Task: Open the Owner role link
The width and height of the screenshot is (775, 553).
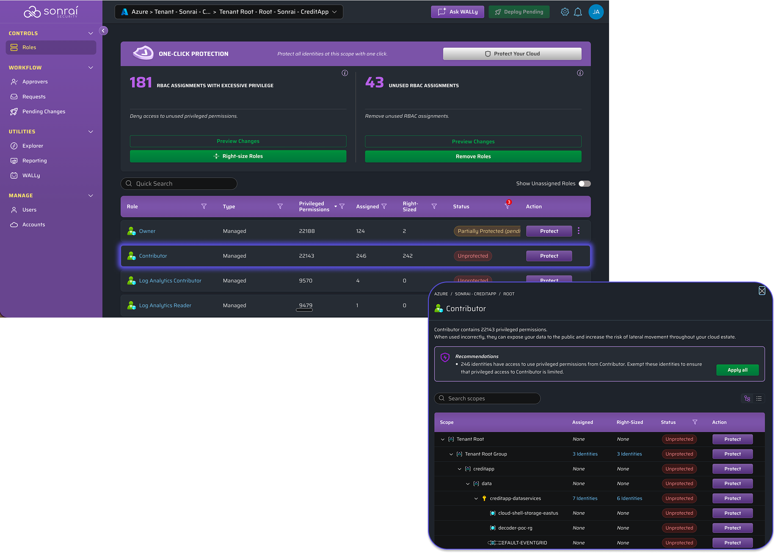Action: pos(147,231)
